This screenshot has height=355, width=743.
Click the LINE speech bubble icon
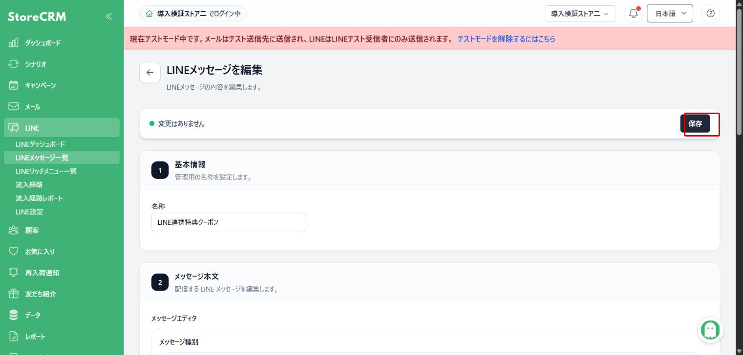pyautogui.click(x=14, y=128)
